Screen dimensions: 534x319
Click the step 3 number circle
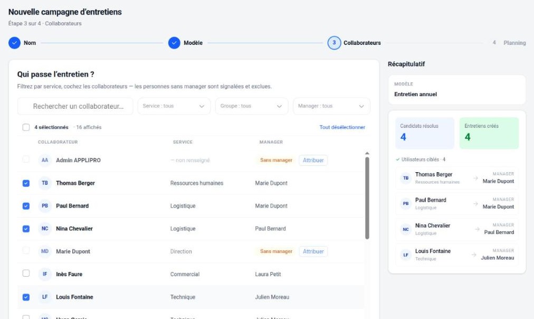coord(334,43)
